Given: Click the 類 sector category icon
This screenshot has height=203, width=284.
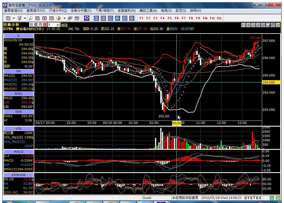Looking at the screenshot, I should (125, 18).
